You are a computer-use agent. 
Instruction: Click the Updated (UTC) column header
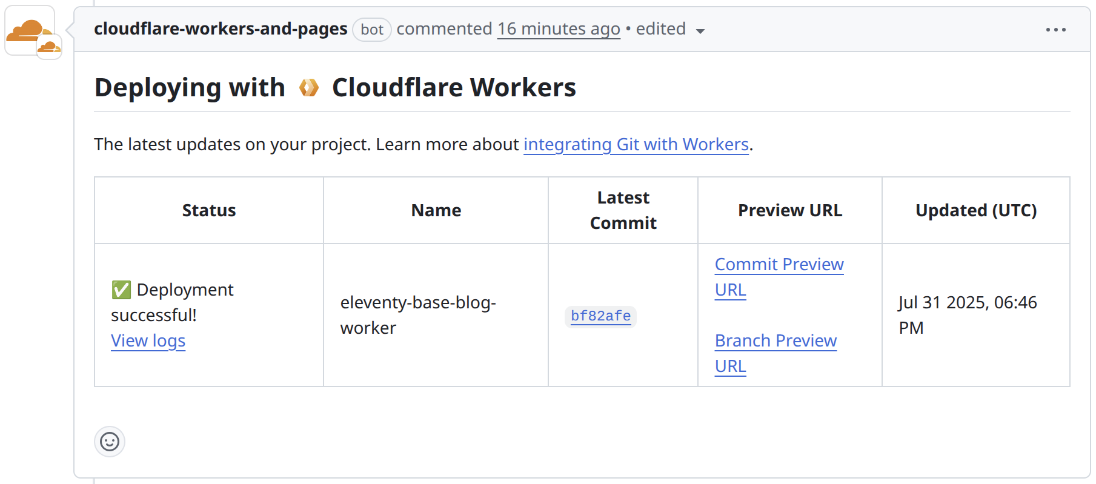(x=975, y=210)
